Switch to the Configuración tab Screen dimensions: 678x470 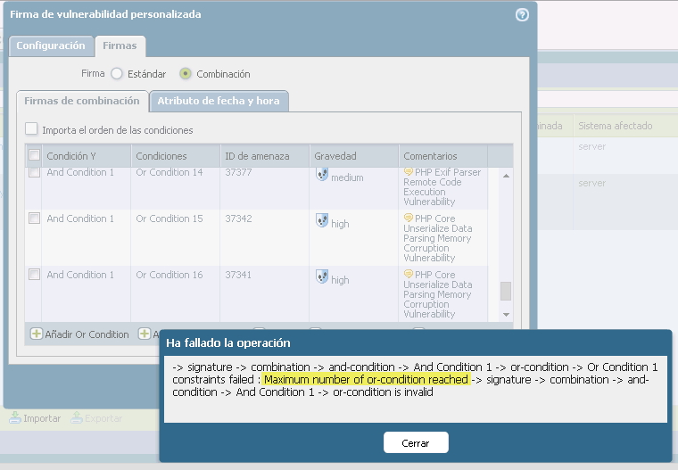click(x=51, y=45)
